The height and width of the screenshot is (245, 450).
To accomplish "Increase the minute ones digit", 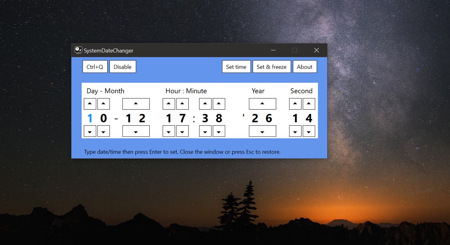I will point(219,104).
